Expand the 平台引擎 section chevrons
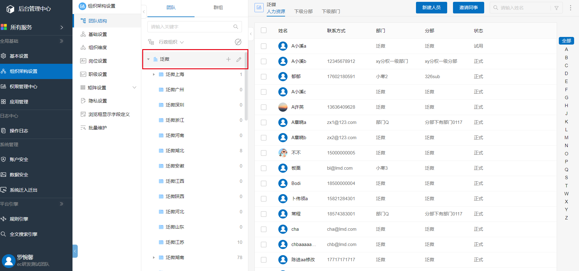579x271 pixels. (61, 204)
